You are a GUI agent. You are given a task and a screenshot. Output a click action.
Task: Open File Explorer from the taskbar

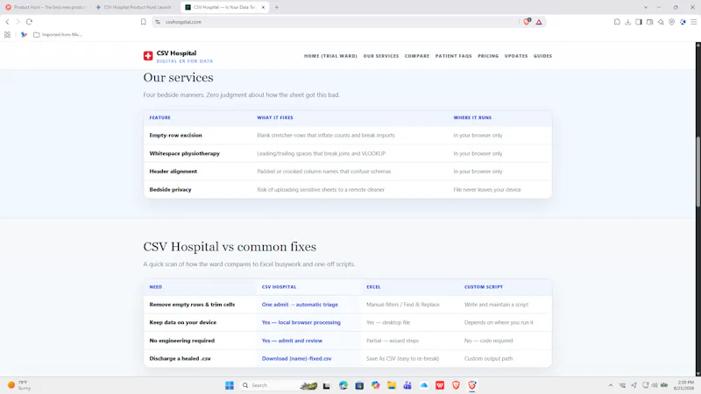(x=392, y=385)
